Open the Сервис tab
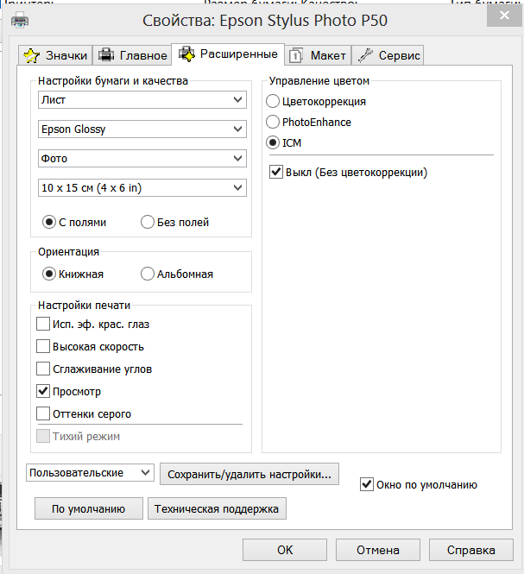The image size is (524, 574). 388,55
